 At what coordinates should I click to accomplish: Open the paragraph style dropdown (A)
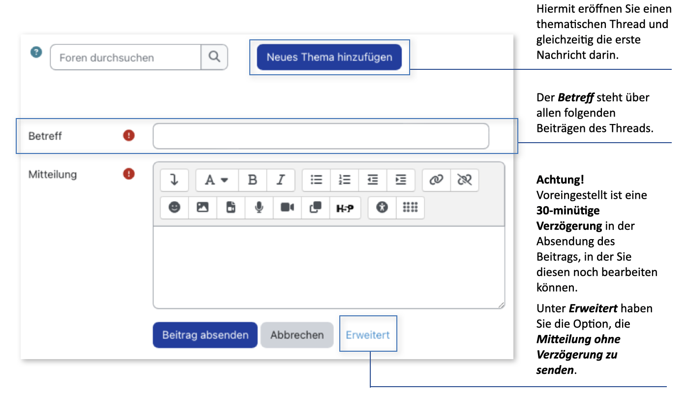(x=216, y=180)
